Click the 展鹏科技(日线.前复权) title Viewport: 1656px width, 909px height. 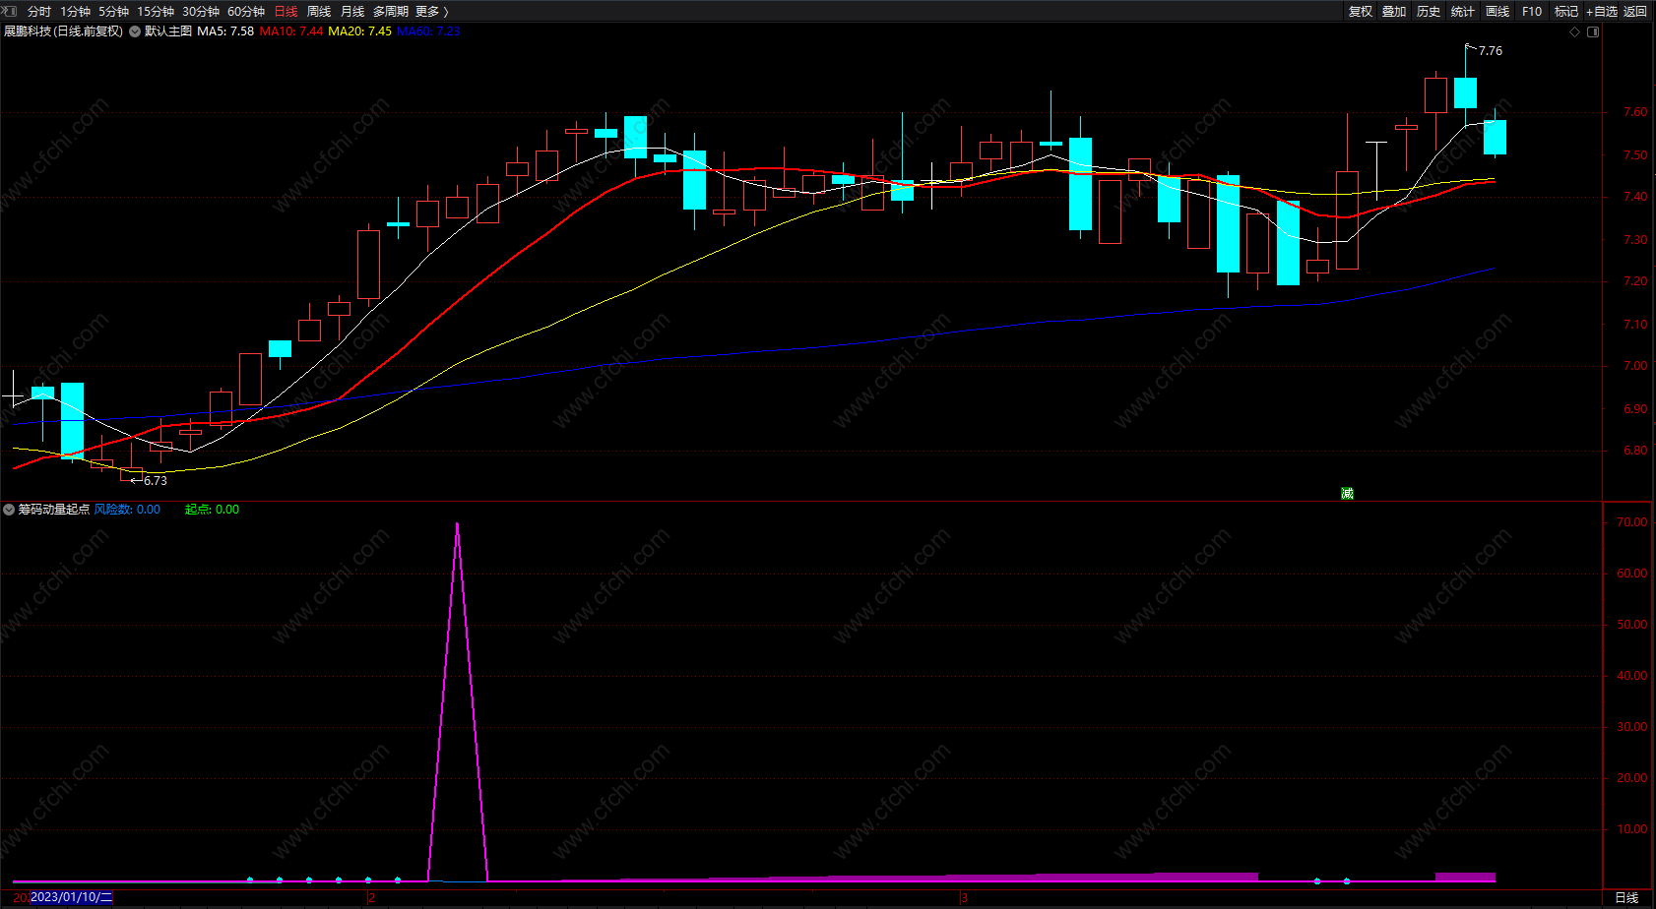tap(64, 31)
